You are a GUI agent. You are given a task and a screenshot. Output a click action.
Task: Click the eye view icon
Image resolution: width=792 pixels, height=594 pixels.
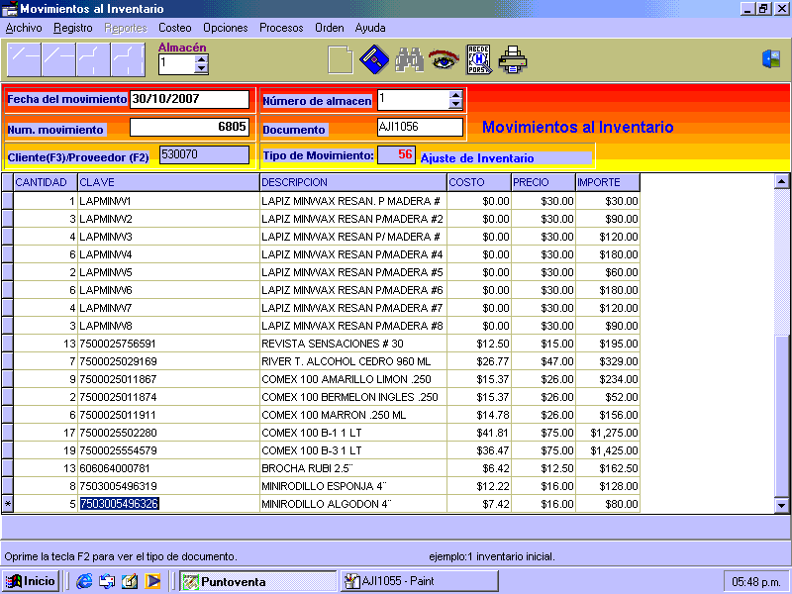(x=443, y=60)
